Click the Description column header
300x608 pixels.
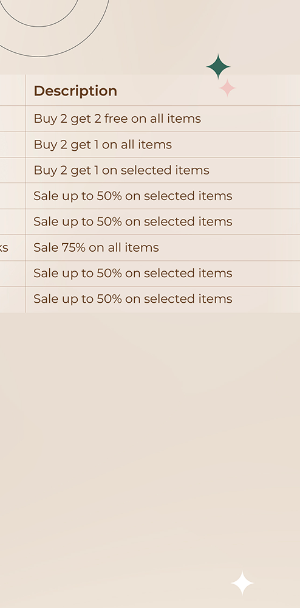pyautogui.click(x=75, y=91)
